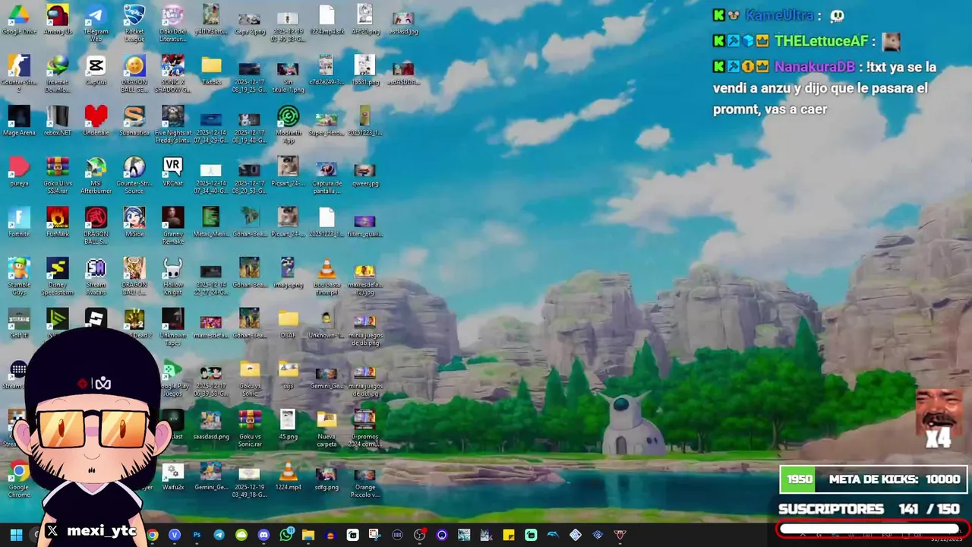
Task: Click the Disney Speedstorm desktop icon
Action: (58, 277)
